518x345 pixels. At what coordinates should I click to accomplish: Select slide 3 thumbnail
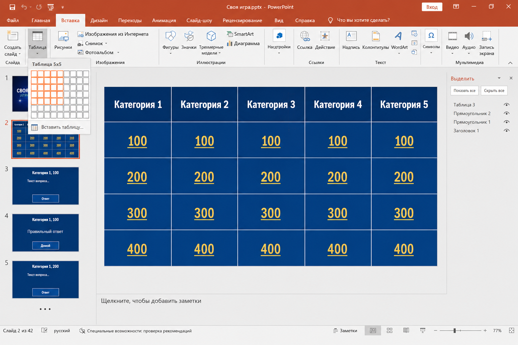(46, 186)
